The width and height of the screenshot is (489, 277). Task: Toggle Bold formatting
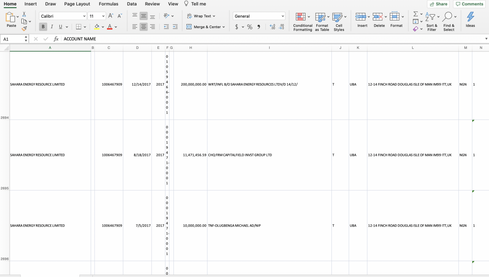tap(43, 27)
